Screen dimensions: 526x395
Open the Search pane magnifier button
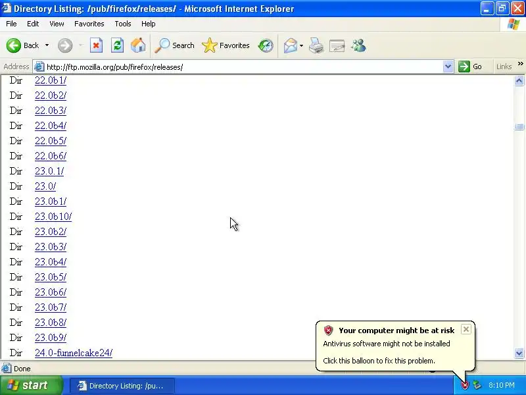[x=174, y=45]
